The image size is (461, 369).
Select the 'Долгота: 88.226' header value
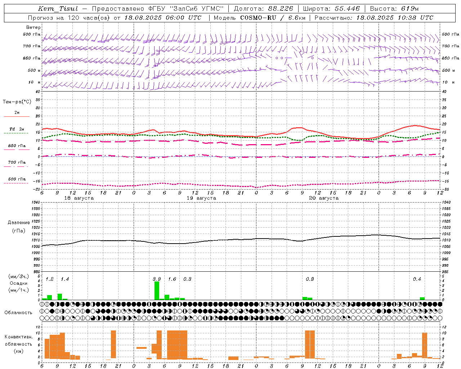(264, 9)
